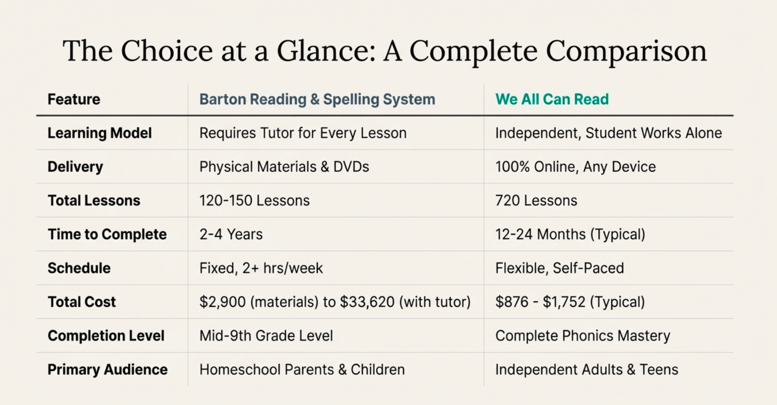This screenshot has width=777, height=405.
Task: Click the 'Physical Materials & DVDs' cell
Action: [x=284, y=167]
